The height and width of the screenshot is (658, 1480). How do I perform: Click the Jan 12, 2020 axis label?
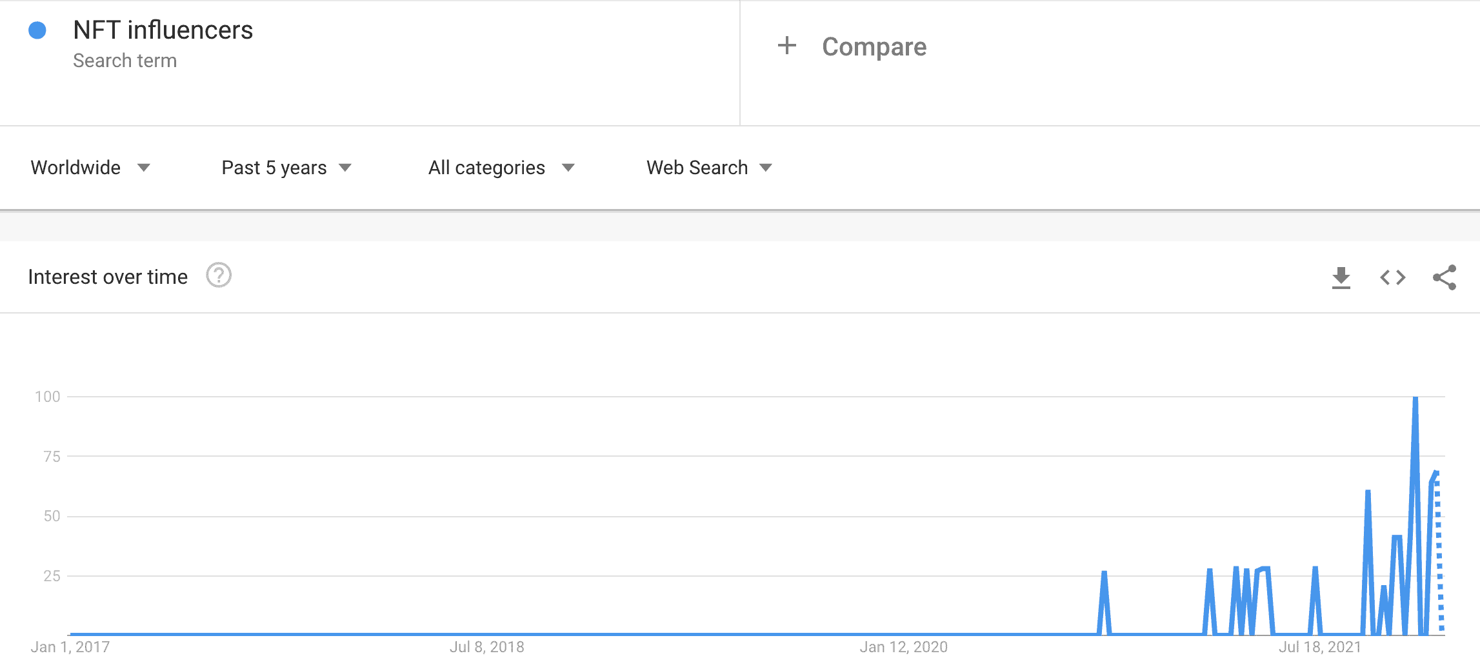(903, 646)
